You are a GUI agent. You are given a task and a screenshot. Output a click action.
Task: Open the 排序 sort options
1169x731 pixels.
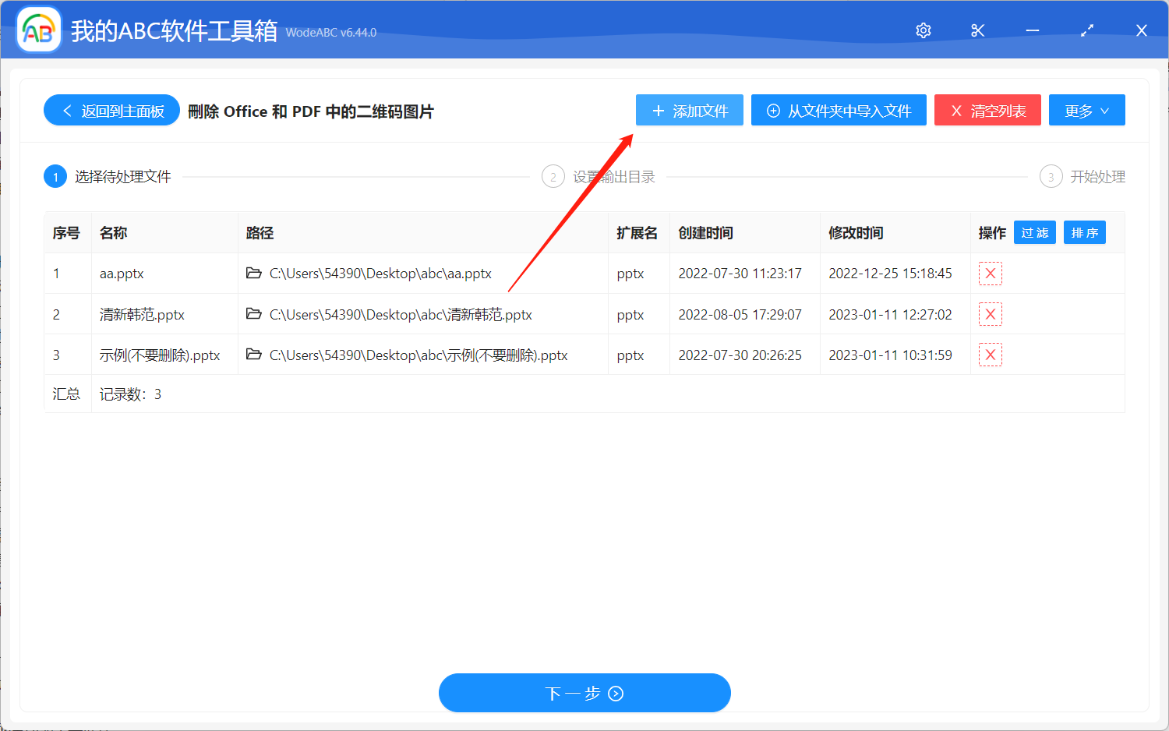(x=1084, y=232)
